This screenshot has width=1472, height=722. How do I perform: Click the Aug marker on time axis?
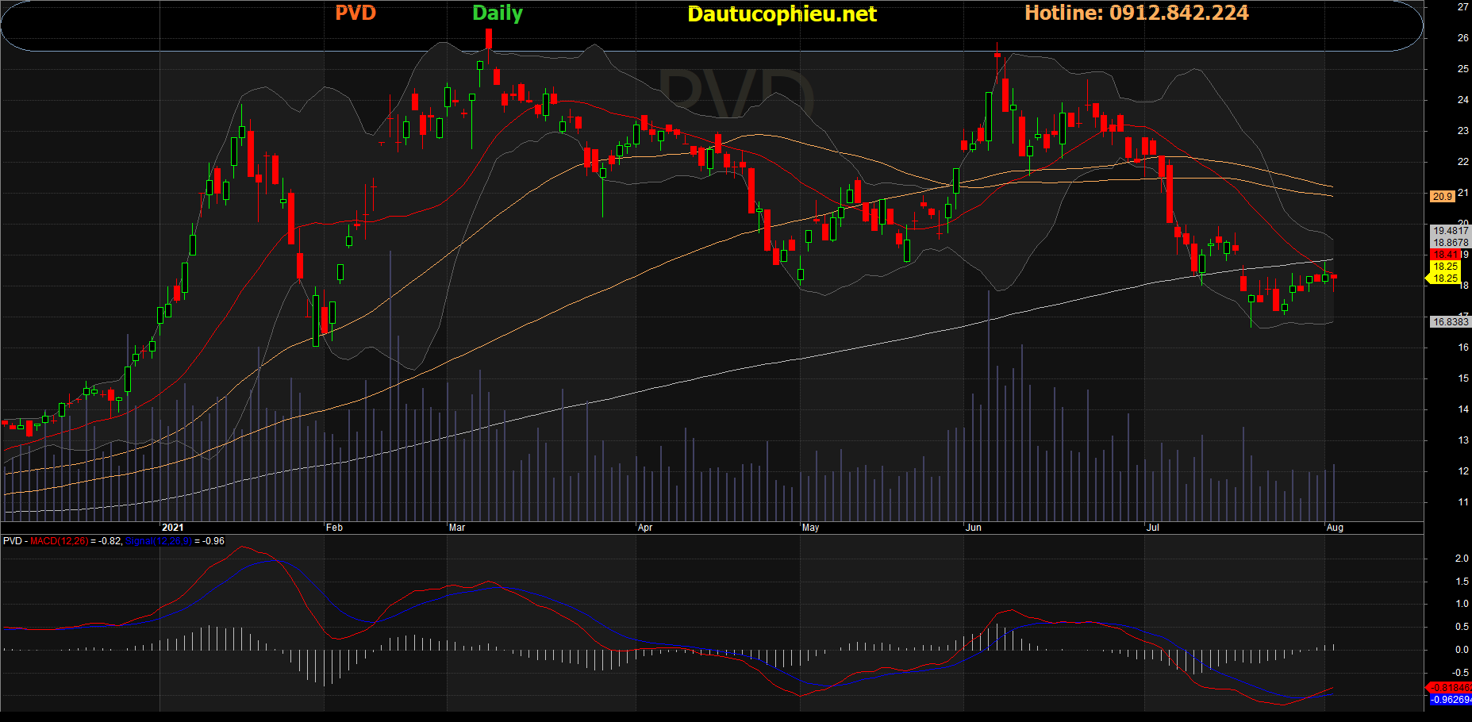point(1335,528)
